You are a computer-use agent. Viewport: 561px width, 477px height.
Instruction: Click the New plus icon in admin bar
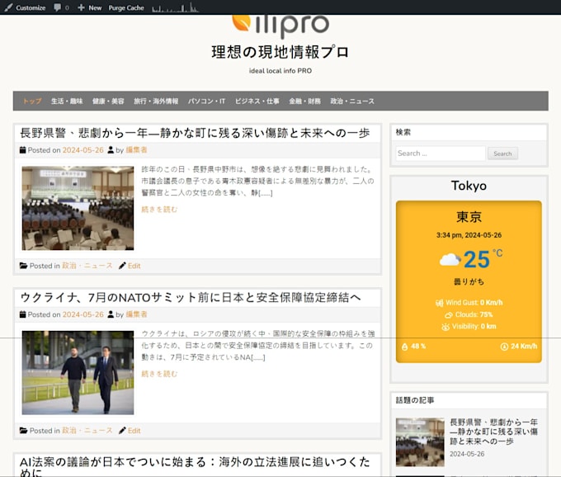(x=81, y=7)
